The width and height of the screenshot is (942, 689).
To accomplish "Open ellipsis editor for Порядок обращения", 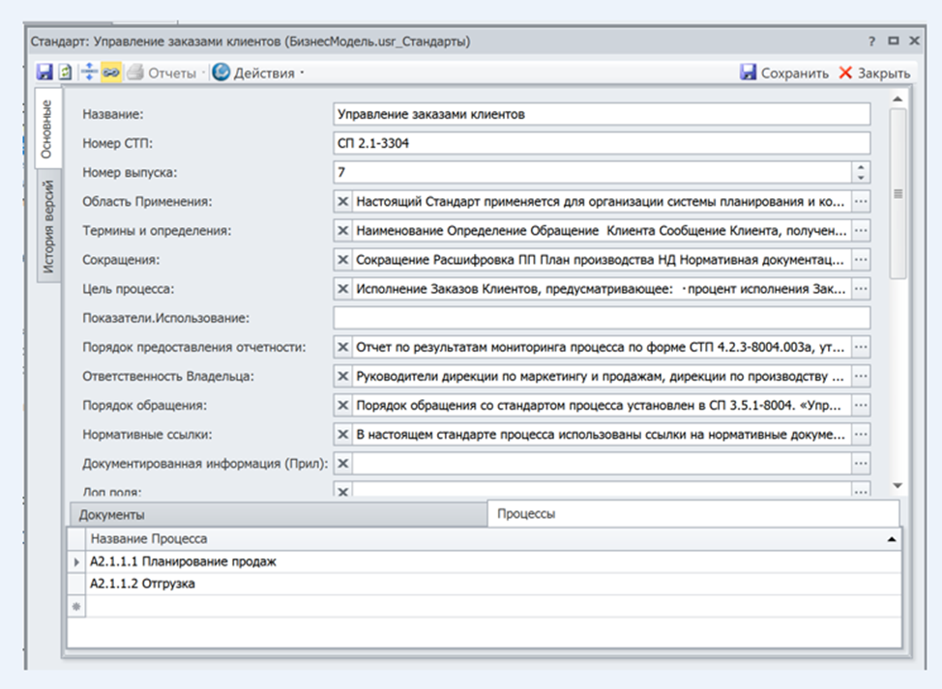I will coord(861,405).
